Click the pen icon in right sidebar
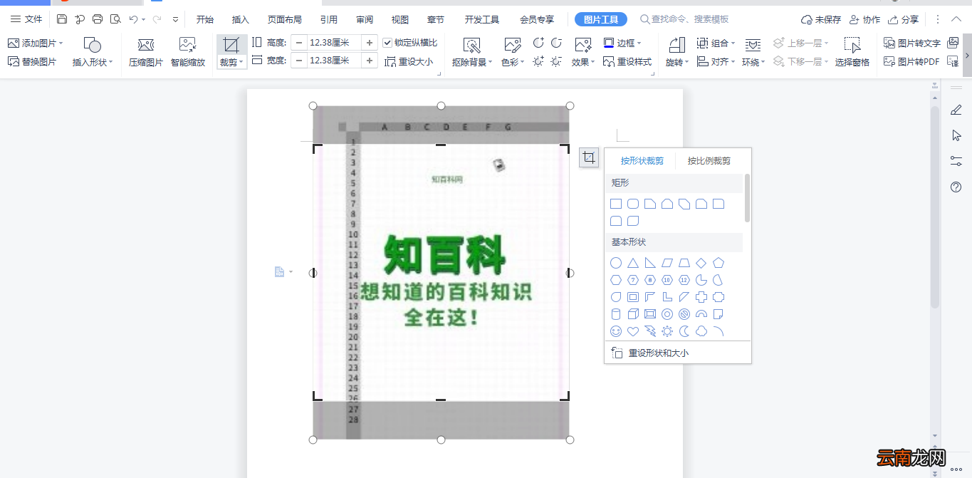 tap(956, 110)
